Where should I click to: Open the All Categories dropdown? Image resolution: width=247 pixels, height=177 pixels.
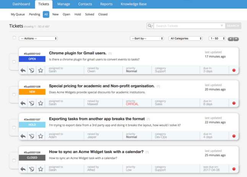pos(185,38)
